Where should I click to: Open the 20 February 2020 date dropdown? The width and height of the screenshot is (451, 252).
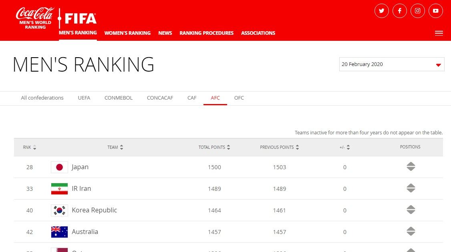click(x=391, y=64)
